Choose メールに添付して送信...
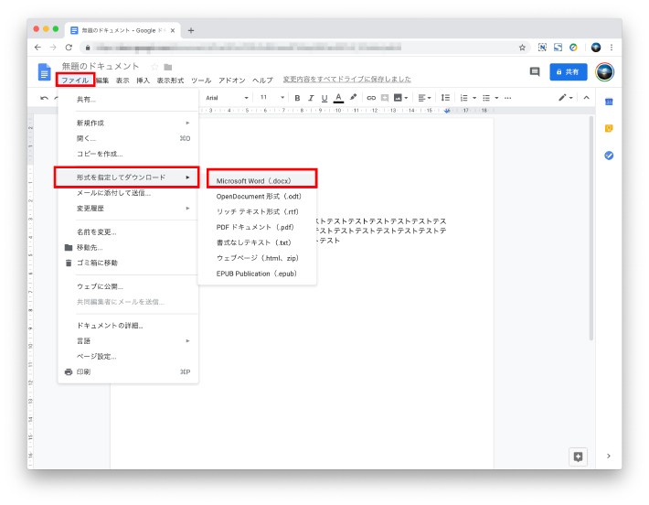 point(128,193)
